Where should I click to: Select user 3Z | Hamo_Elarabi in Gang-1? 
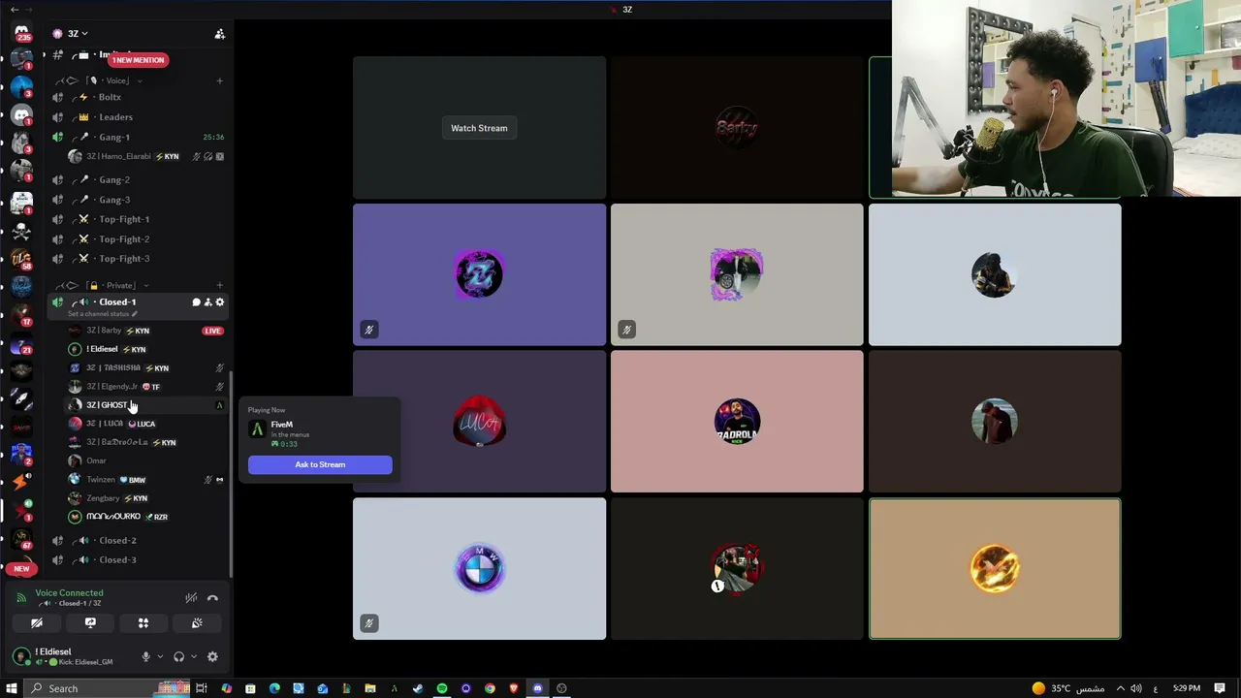pyautogui.click(x=145, y=156)
